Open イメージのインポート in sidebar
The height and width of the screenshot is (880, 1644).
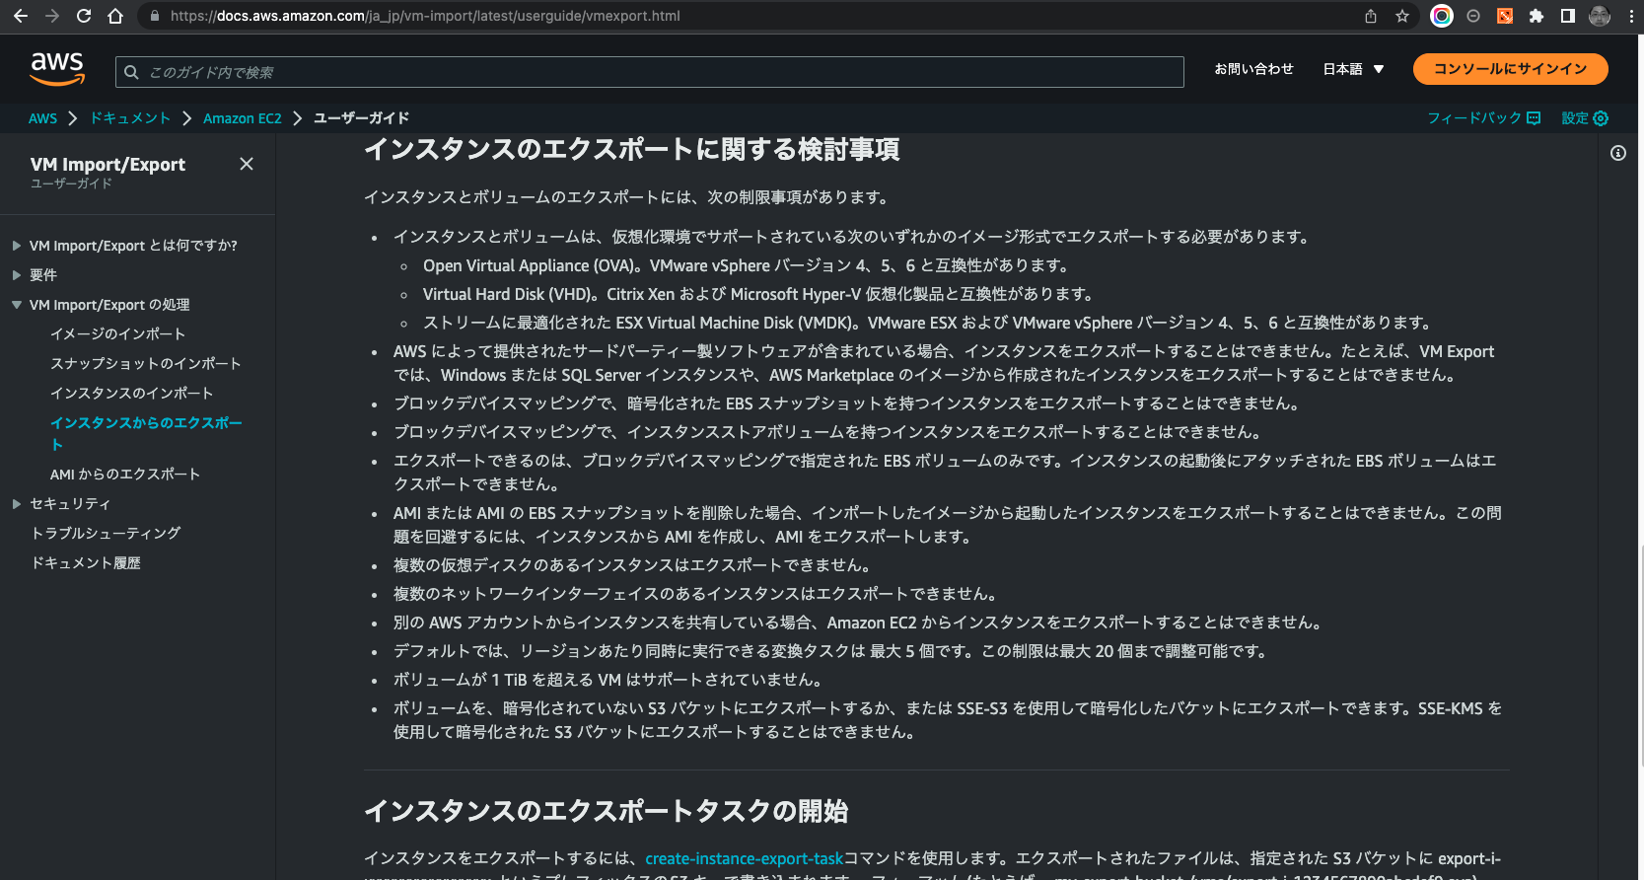click(x=117, y=334)
